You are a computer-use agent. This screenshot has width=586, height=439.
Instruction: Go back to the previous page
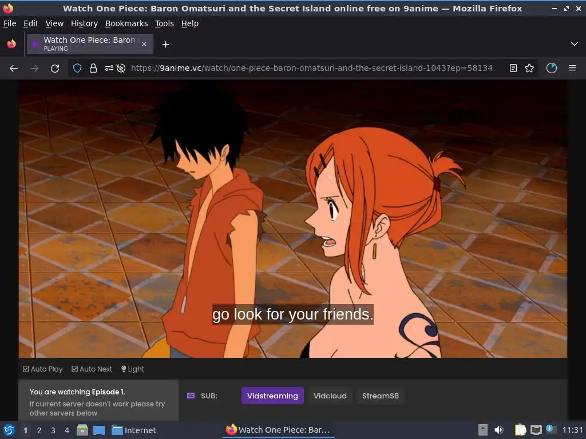coord(14,69)
